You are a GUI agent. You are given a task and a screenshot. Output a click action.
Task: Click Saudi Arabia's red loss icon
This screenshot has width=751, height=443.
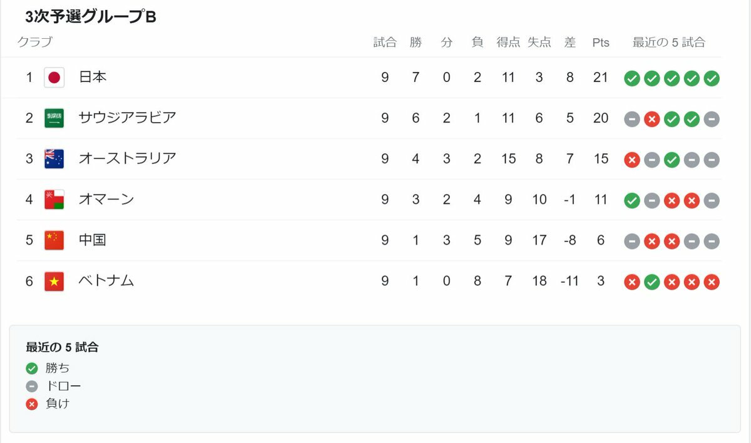click(652, 119)
